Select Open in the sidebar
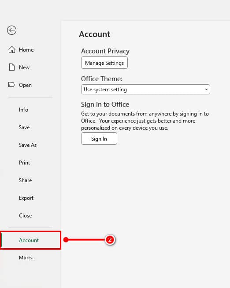Screen dimensions: 230x288 [20, 85]
